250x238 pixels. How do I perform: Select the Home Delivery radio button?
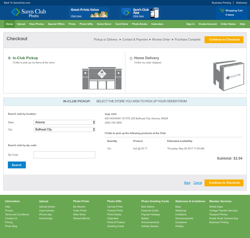(x=131, y=58)
